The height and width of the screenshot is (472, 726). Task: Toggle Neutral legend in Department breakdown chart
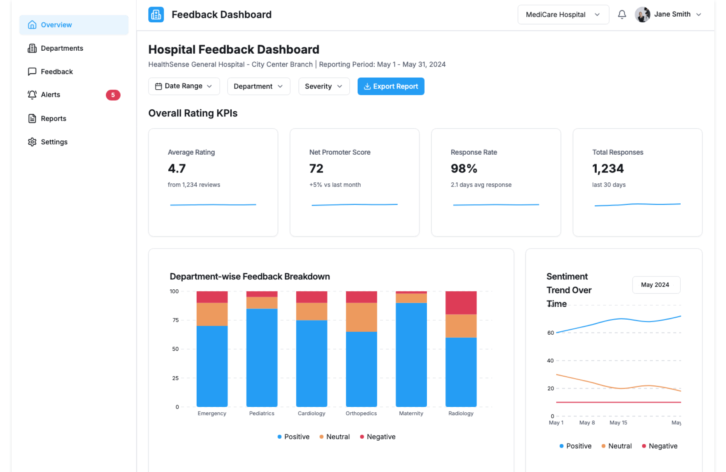tap(335, 437)
